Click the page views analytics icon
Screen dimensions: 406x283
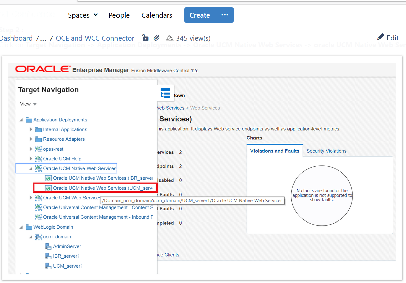coord(169,38)
